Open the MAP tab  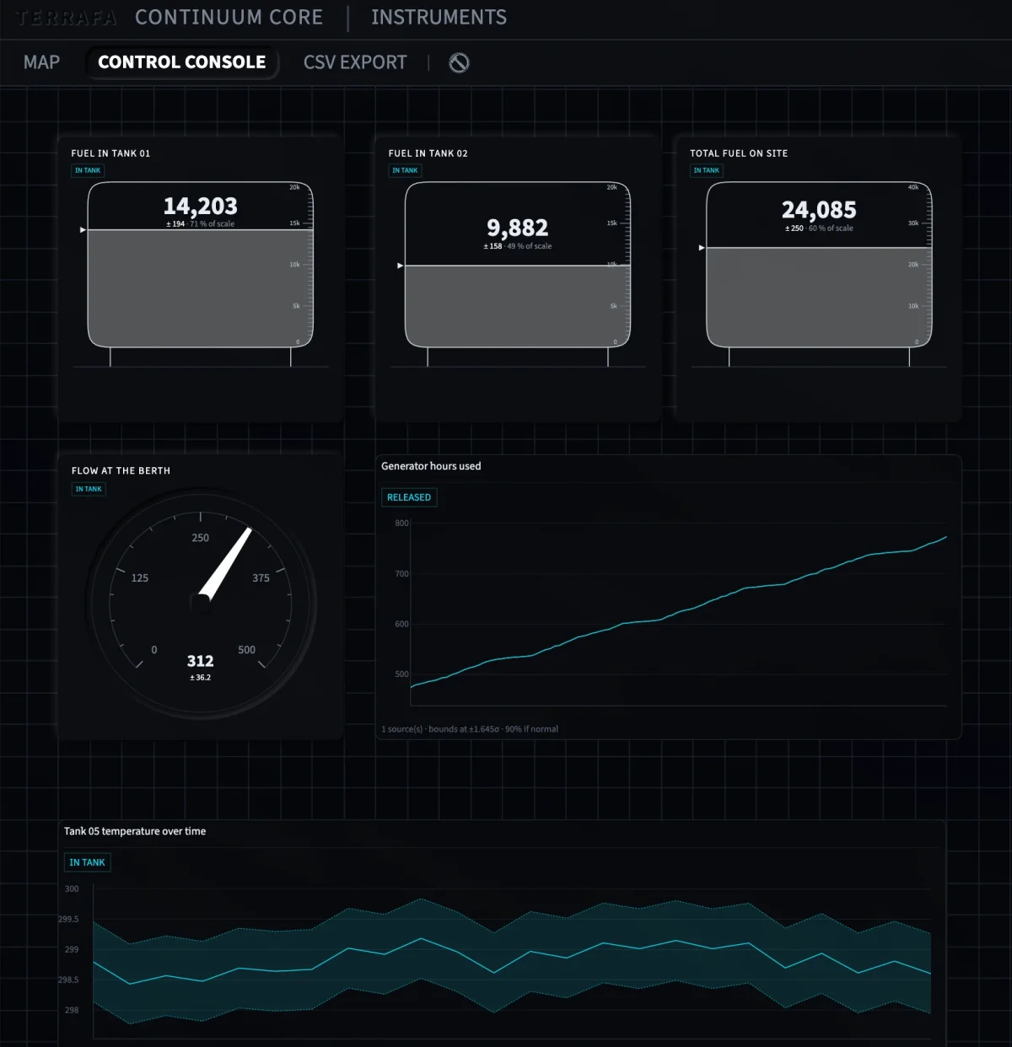[x=41, y=62]
